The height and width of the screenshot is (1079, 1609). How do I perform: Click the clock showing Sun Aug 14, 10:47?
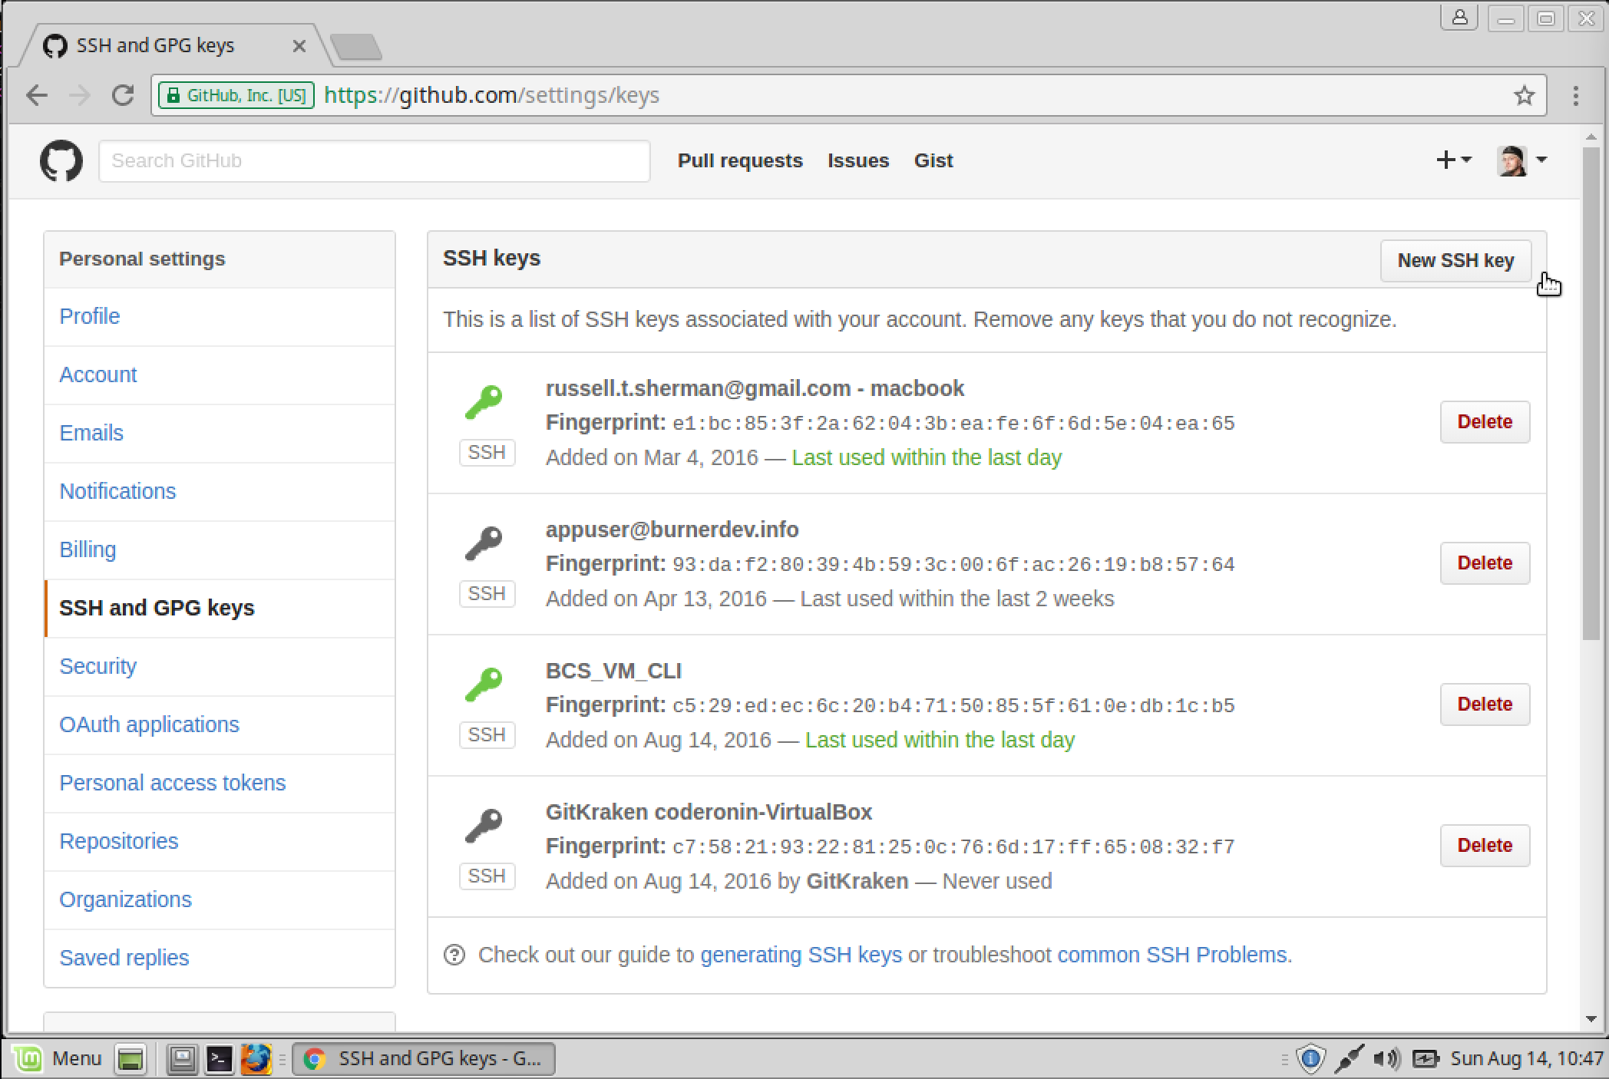[x=1526, y=1059]
